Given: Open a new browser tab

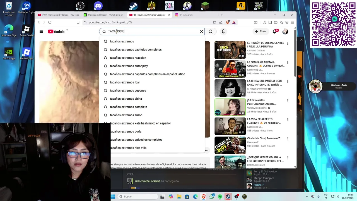Looking at the screenshot, I should pyautogui.click(x=222, y=15).
